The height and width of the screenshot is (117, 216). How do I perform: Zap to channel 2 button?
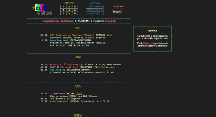[x=69, y=7]
